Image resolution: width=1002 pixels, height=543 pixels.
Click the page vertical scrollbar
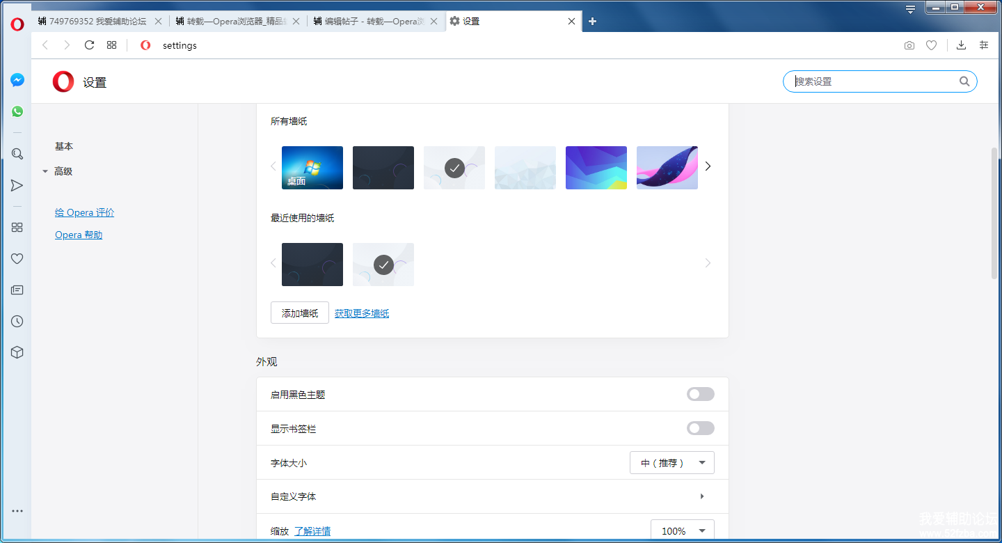point(996,213)
